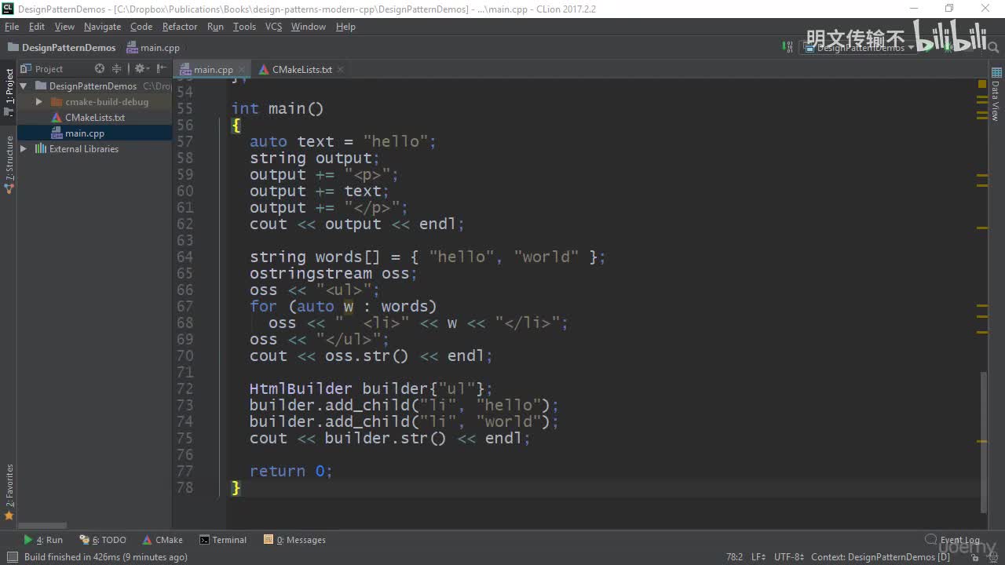Click 'cout << builder.str() << endl;' line
This screenshot has height=565, width=1005.
pos(390,439)
